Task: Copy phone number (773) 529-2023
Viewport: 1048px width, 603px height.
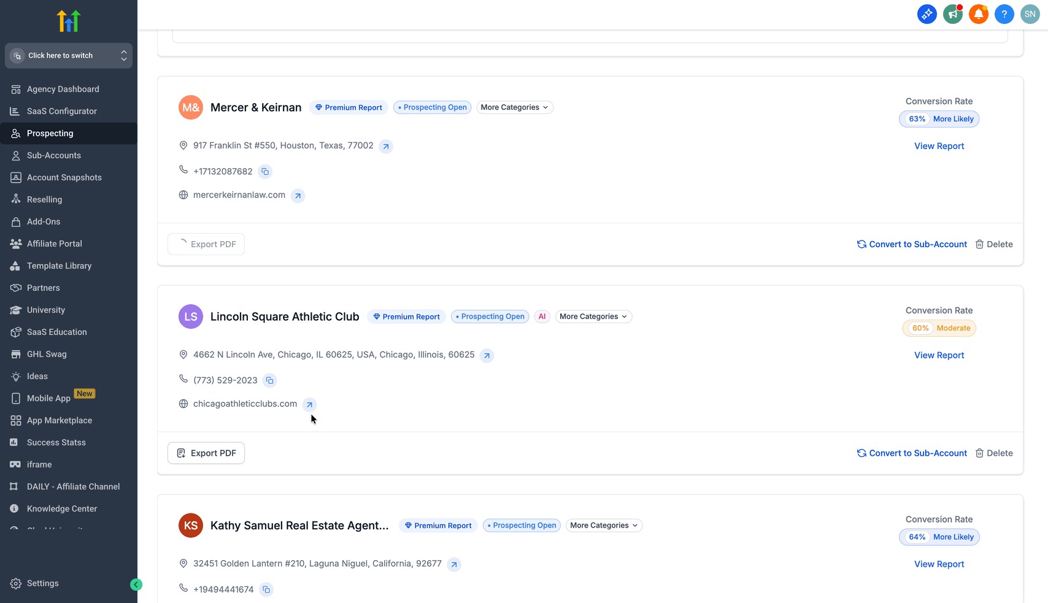Action: 269,381
